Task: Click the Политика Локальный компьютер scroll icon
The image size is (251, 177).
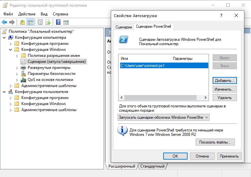Action: pos(4,31)
